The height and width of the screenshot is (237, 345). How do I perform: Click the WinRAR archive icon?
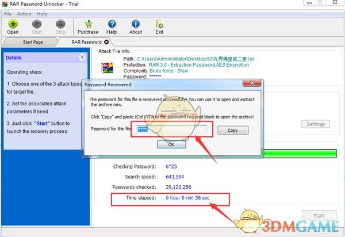[x=107, y=68]
